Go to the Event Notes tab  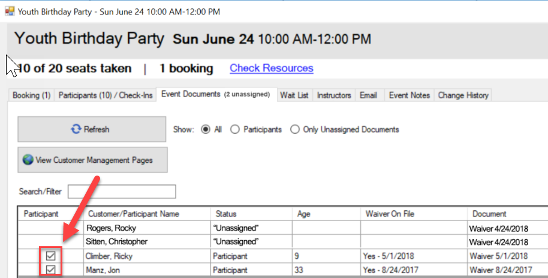410,95
